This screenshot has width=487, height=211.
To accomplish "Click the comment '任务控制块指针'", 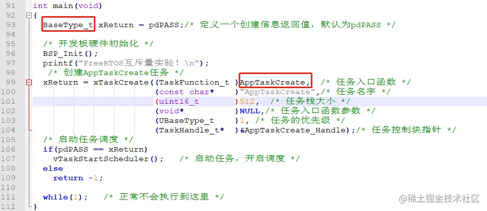I will click(x=406, y=130).
